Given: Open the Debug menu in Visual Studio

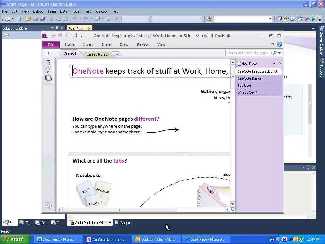Looking at the screenshot, I should pyautogui.click(x=38, y=11).
